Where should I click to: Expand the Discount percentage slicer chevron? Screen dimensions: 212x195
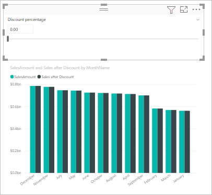pyautogui.click(x=198, y=19)
